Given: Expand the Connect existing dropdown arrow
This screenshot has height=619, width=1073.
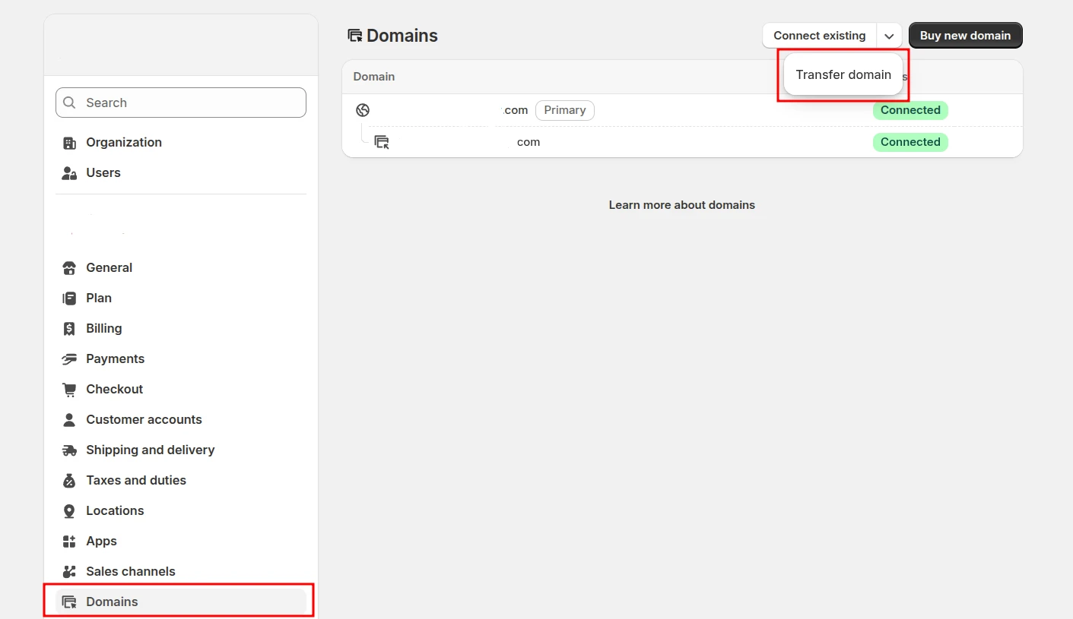Looking at the screenshot, I should point(889,36).
